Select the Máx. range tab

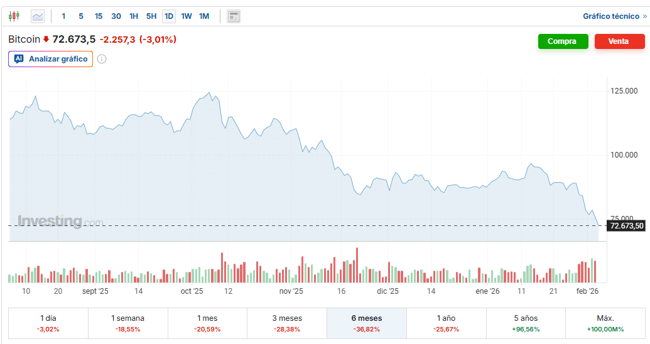[x=605, y=323]
